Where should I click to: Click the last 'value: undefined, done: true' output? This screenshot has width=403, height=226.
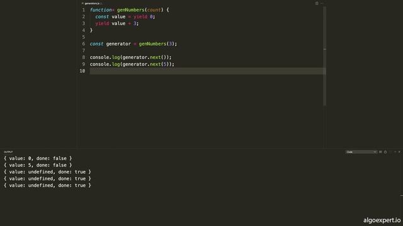[x=47, y=185]
